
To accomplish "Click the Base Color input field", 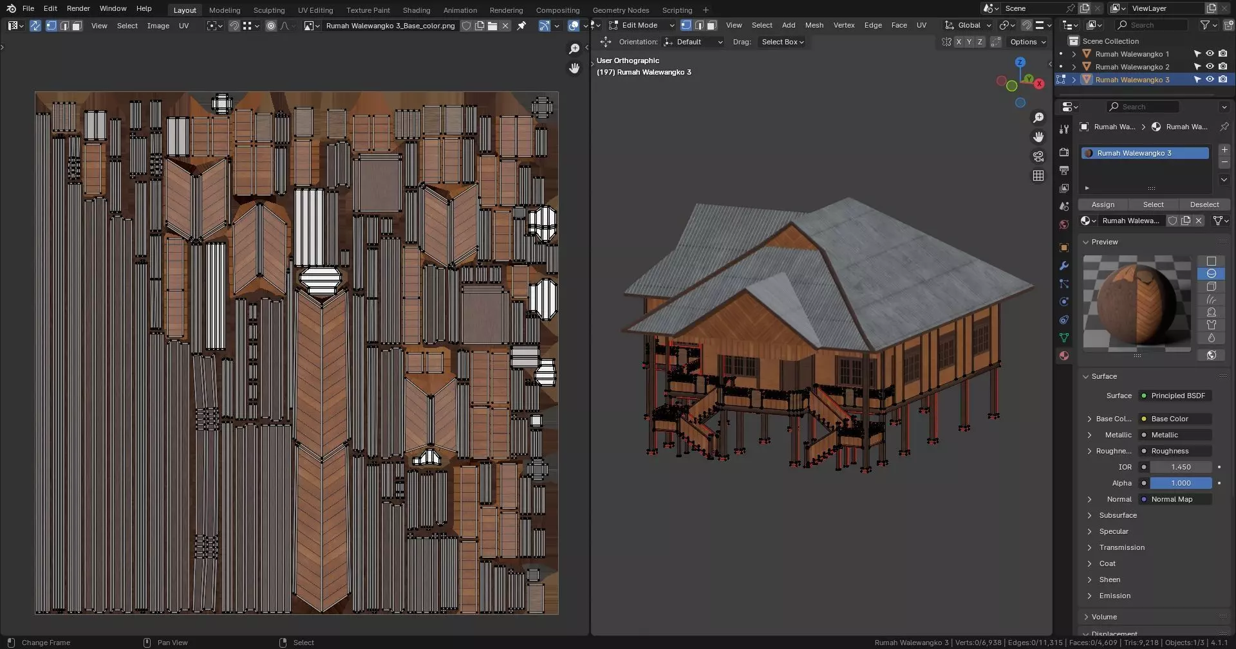I will click(1175, 419).
